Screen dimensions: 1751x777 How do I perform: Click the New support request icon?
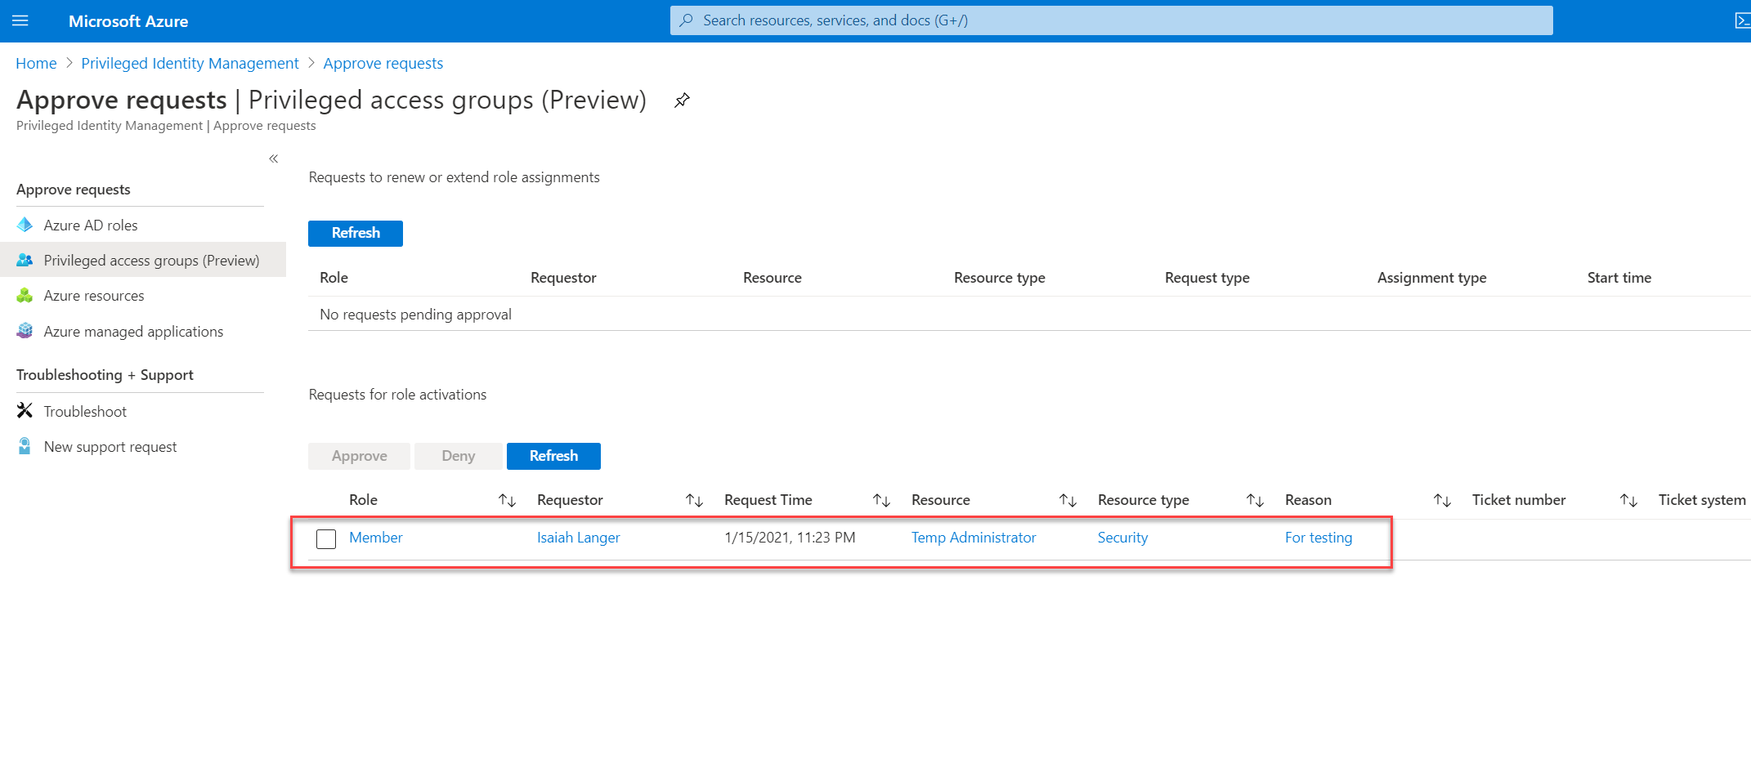coord(25,446)
